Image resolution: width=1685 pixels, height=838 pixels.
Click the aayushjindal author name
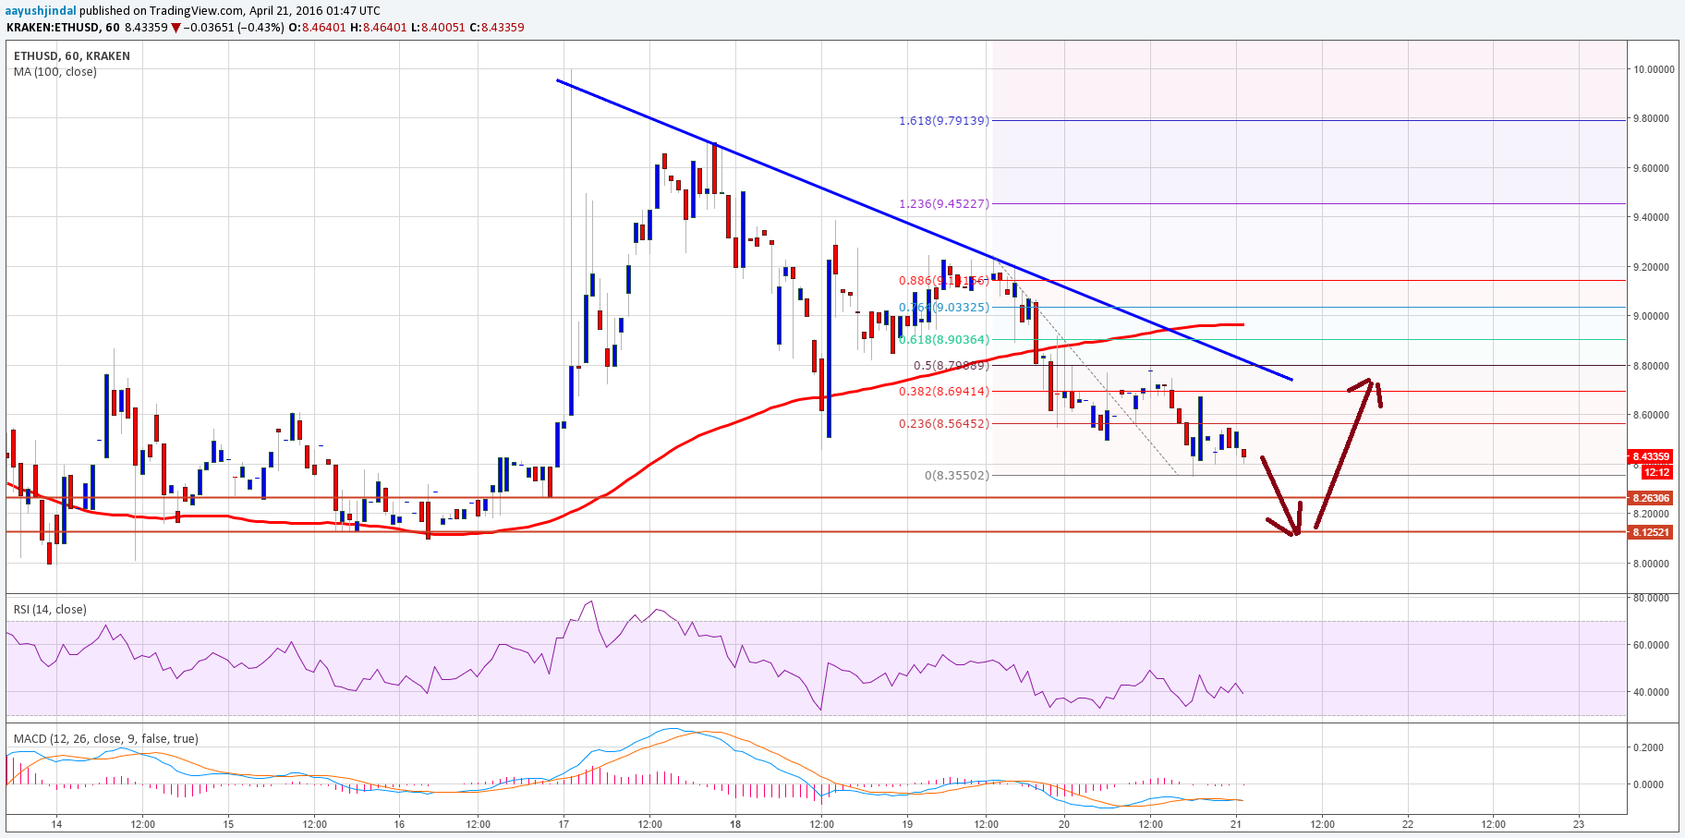tap(42, 10)
